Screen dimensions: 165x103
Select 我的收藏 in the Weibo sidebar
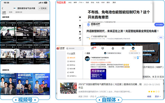pyautogui.click(x=71, y=69)
